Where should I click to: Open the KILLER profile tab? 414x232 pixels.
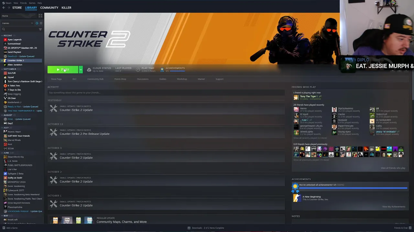(x=66, y=8)
